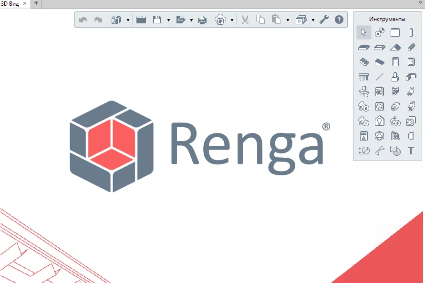Switch to the 3D Вид tab

pos(10,4)
